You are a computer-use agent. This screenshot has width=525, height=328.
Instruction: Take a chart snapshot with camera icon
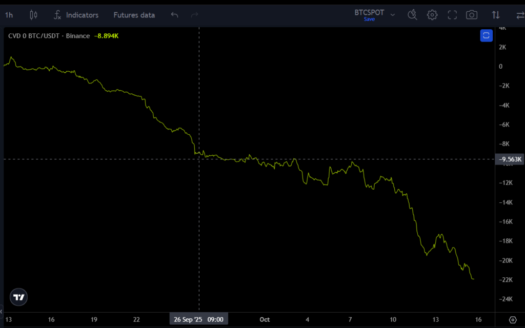click(x=472, y=15)
